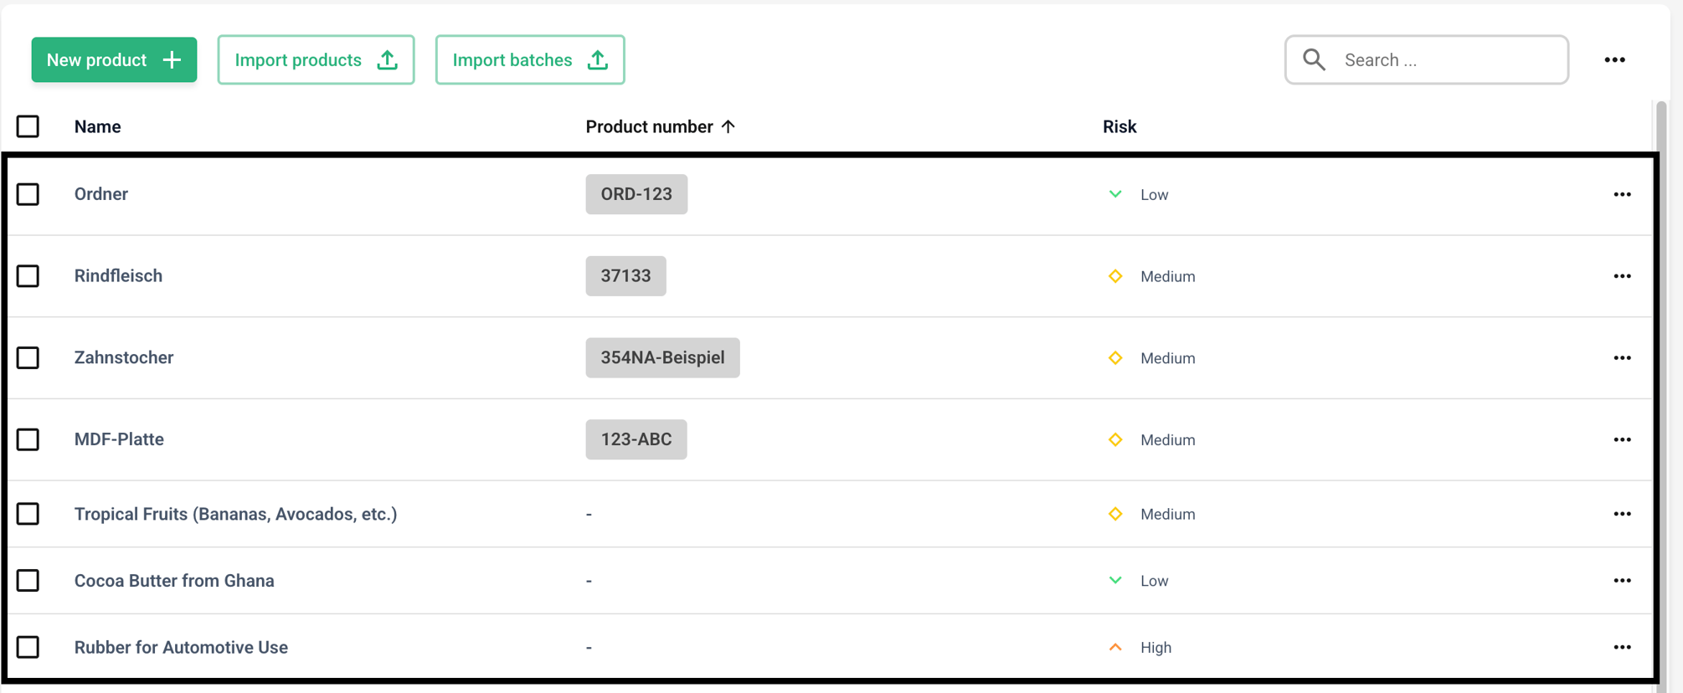Open more options for Rindfleisch row
Image resolution: width=1683 pixels, height=693 pixels.
pos(1622,276)
